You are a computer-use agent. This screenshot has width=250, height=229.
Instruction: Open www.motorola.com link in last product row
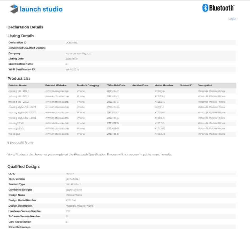pos(57,134)
